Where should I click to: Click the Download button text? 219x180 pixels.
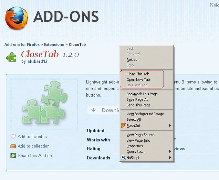[110, 110]
